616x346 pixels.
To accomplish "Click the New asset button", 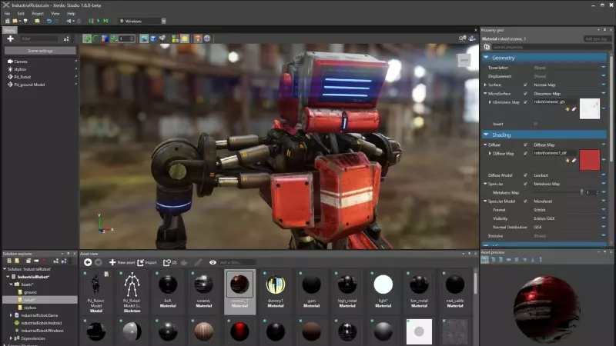I will point(122,262).
